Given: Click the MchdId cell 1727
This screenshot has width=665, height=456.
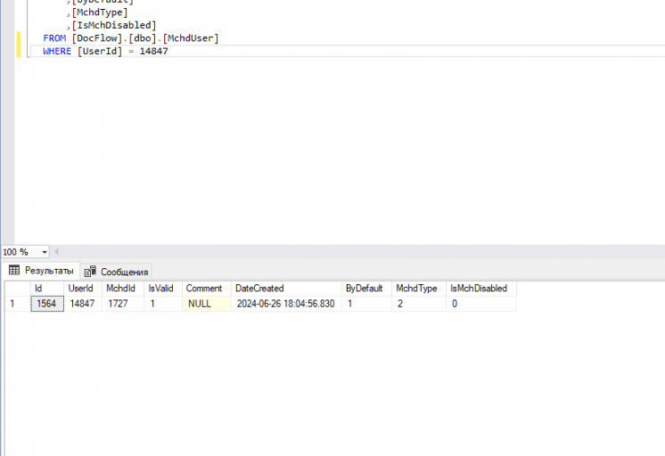Looking at the screenshot, I should 123,304.
